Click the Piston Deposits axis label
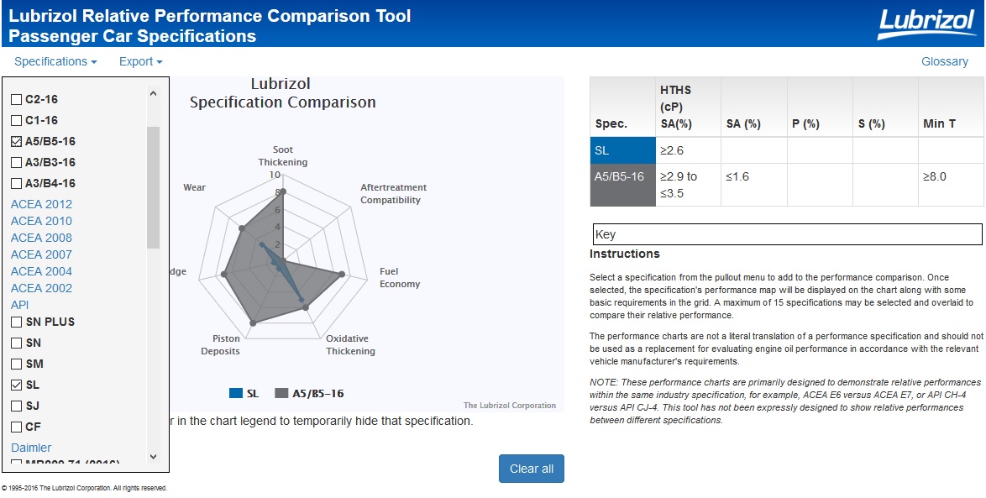986x498 pixels. [220, 344]
